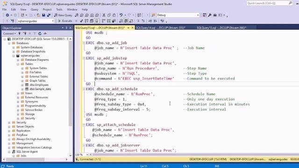Collapse the EXEC dbo.sp_add_schedule code block
This screenshot has width=299, height=168.
point(84,89)
